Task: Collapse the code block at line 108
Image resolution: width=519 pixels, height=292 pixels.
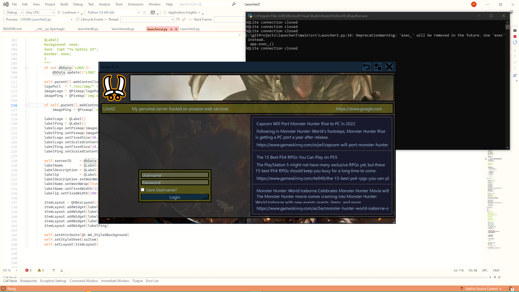Action: point(26,68)
